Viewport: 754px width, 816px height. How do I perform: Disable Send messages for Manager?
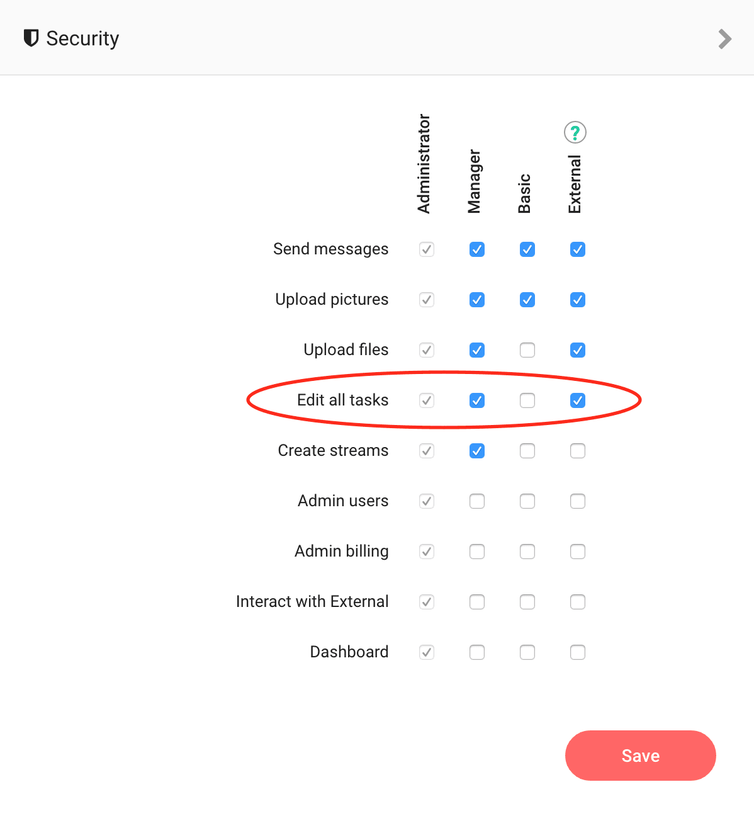(477, 249)
